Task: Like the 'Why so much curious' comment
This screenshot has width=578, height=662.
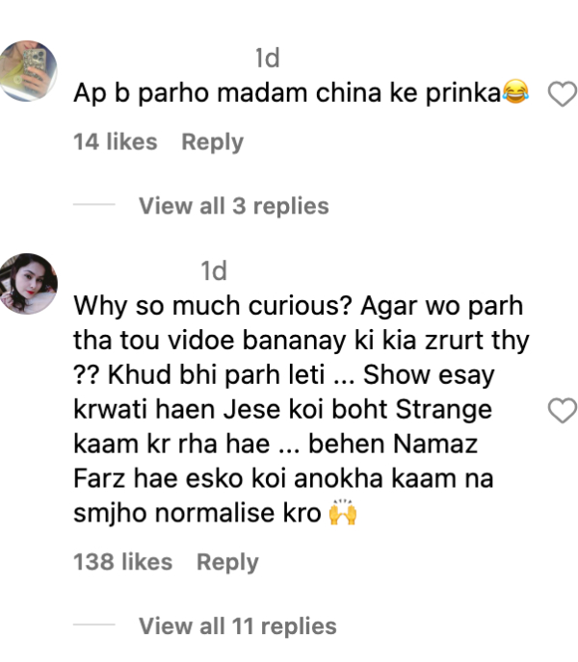Action: coord(563,410)
